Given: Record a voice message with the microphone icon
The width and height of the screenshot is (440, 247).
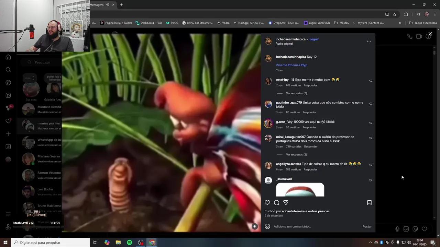Looking at the screenshot, I should 397,228.
